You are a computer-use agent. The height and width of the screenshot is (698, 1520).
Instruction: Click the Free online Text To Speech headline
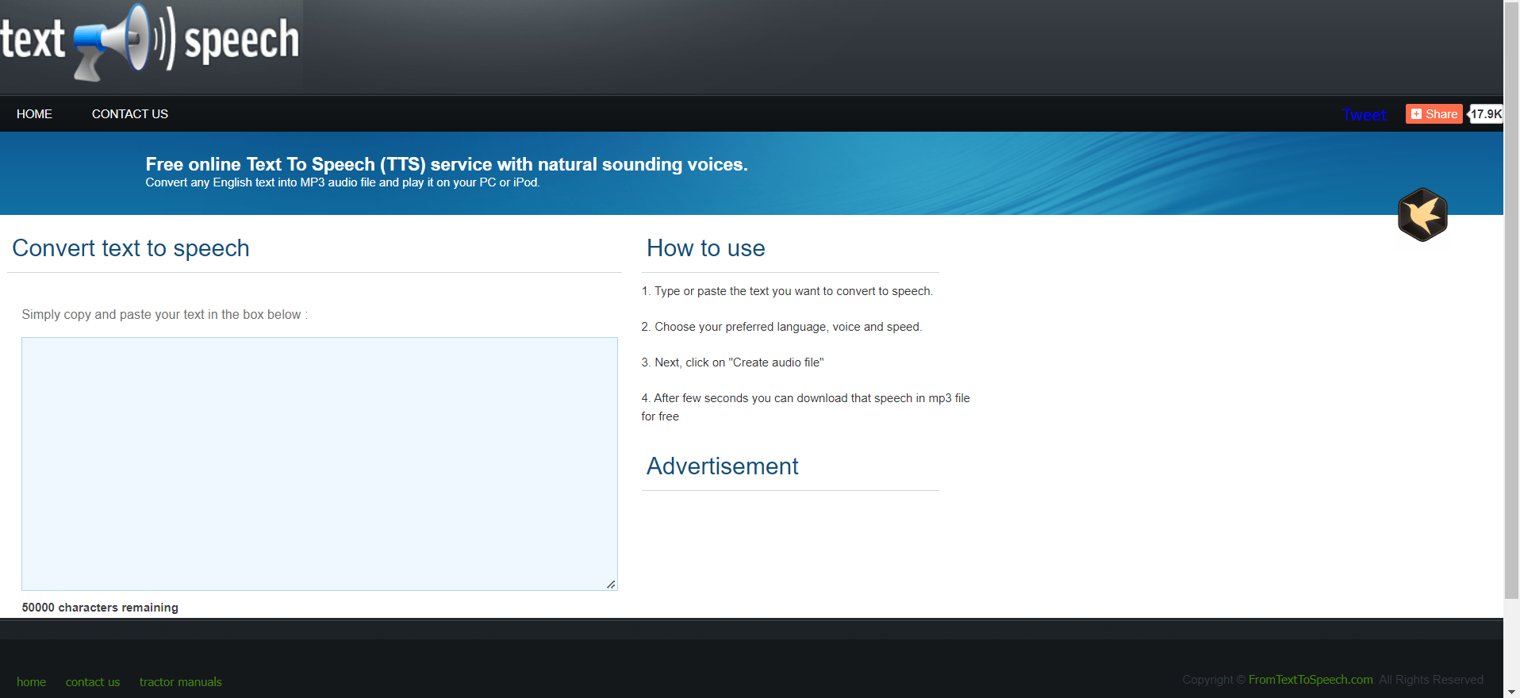point(446,164)
